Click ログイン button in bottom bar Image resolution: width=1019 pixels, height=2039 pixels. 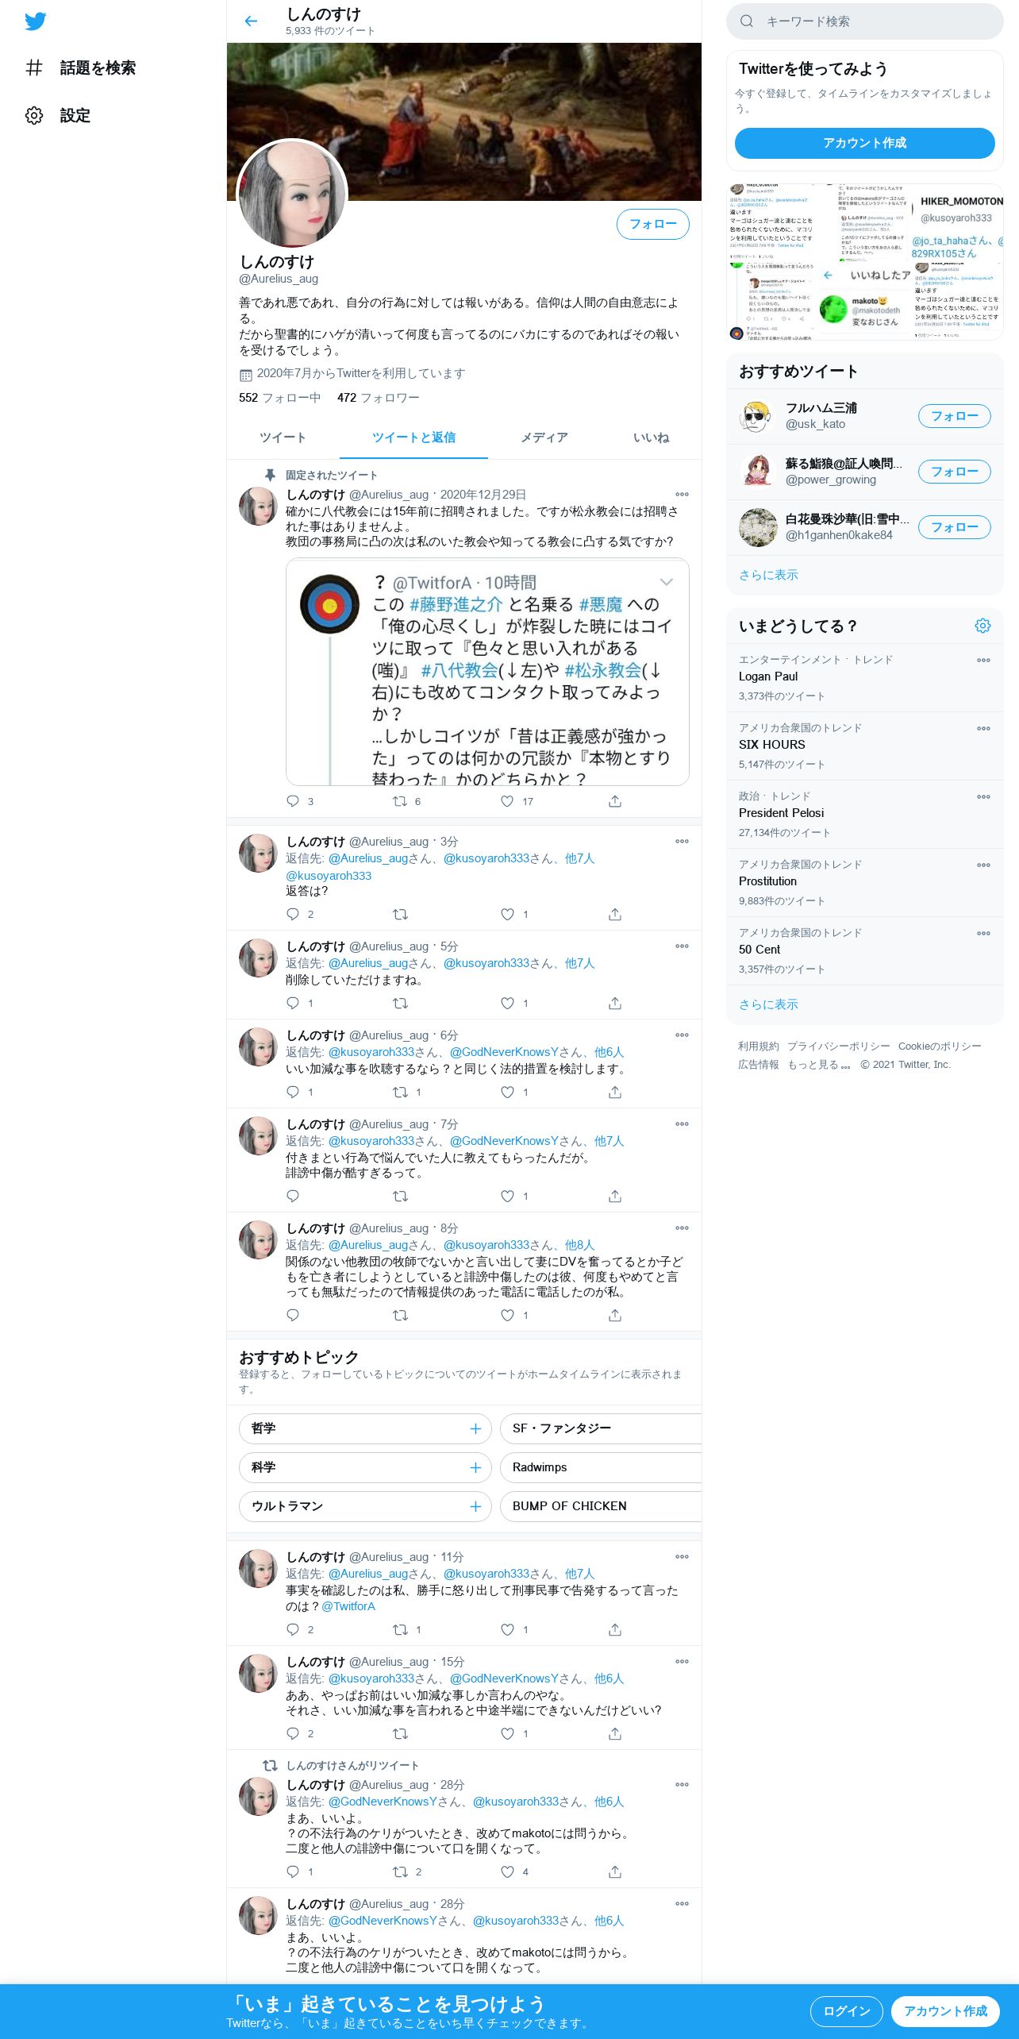[846, 2011]
